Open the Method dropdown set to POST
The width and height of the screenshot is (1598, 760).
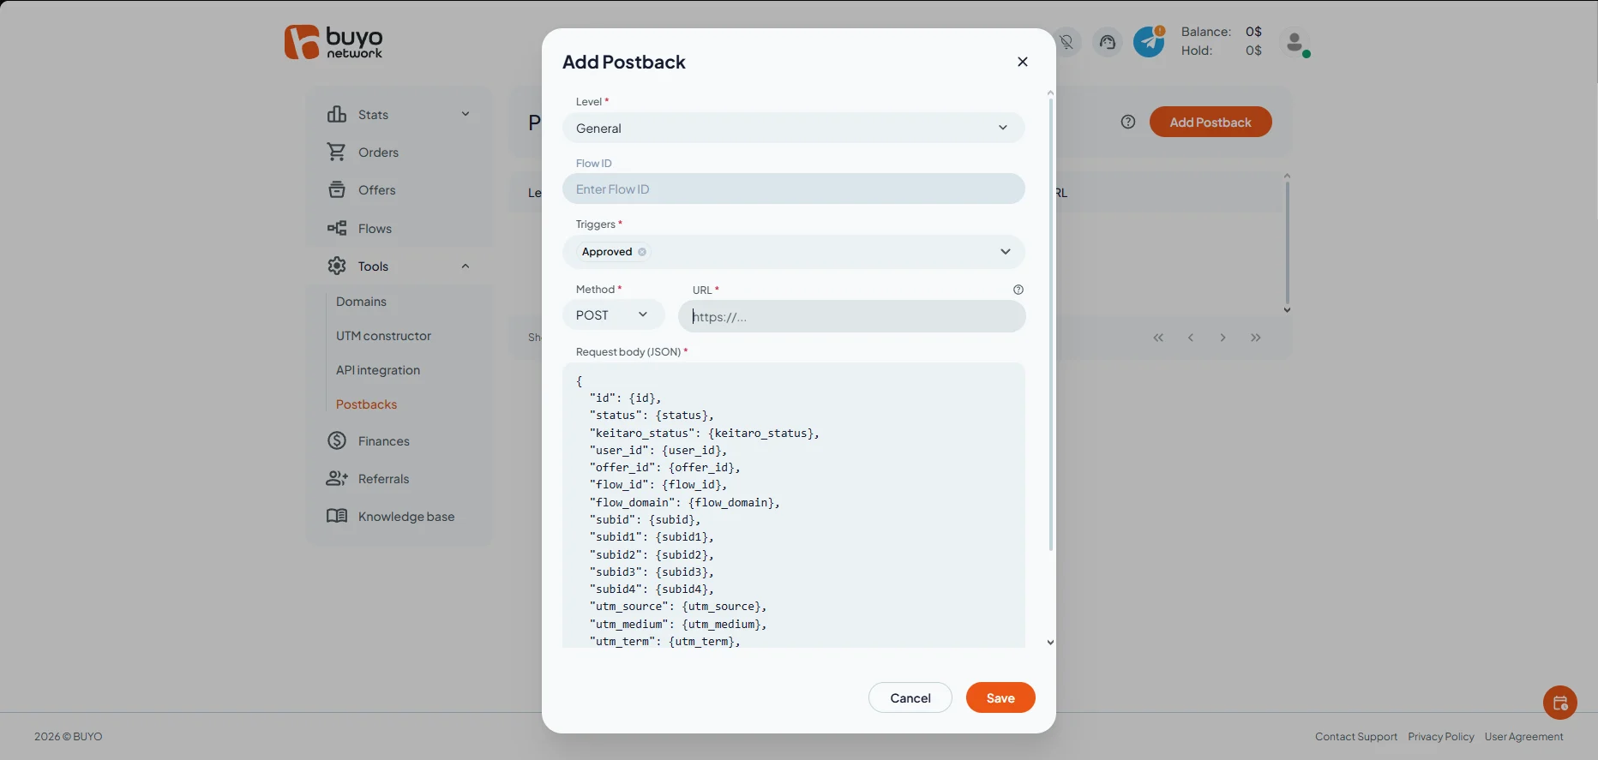coord(614,315)
